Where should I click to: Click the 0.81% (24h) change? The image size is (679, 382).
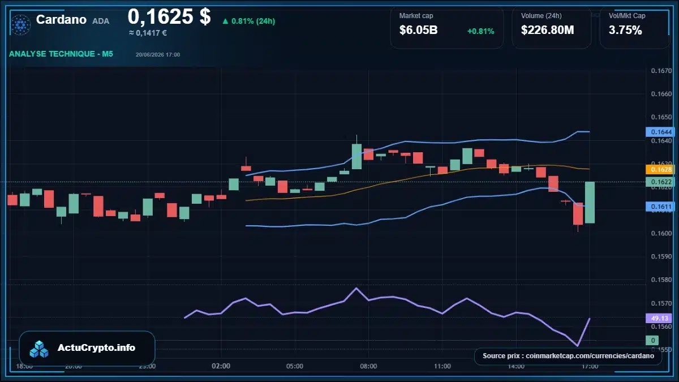pos(253,22)
